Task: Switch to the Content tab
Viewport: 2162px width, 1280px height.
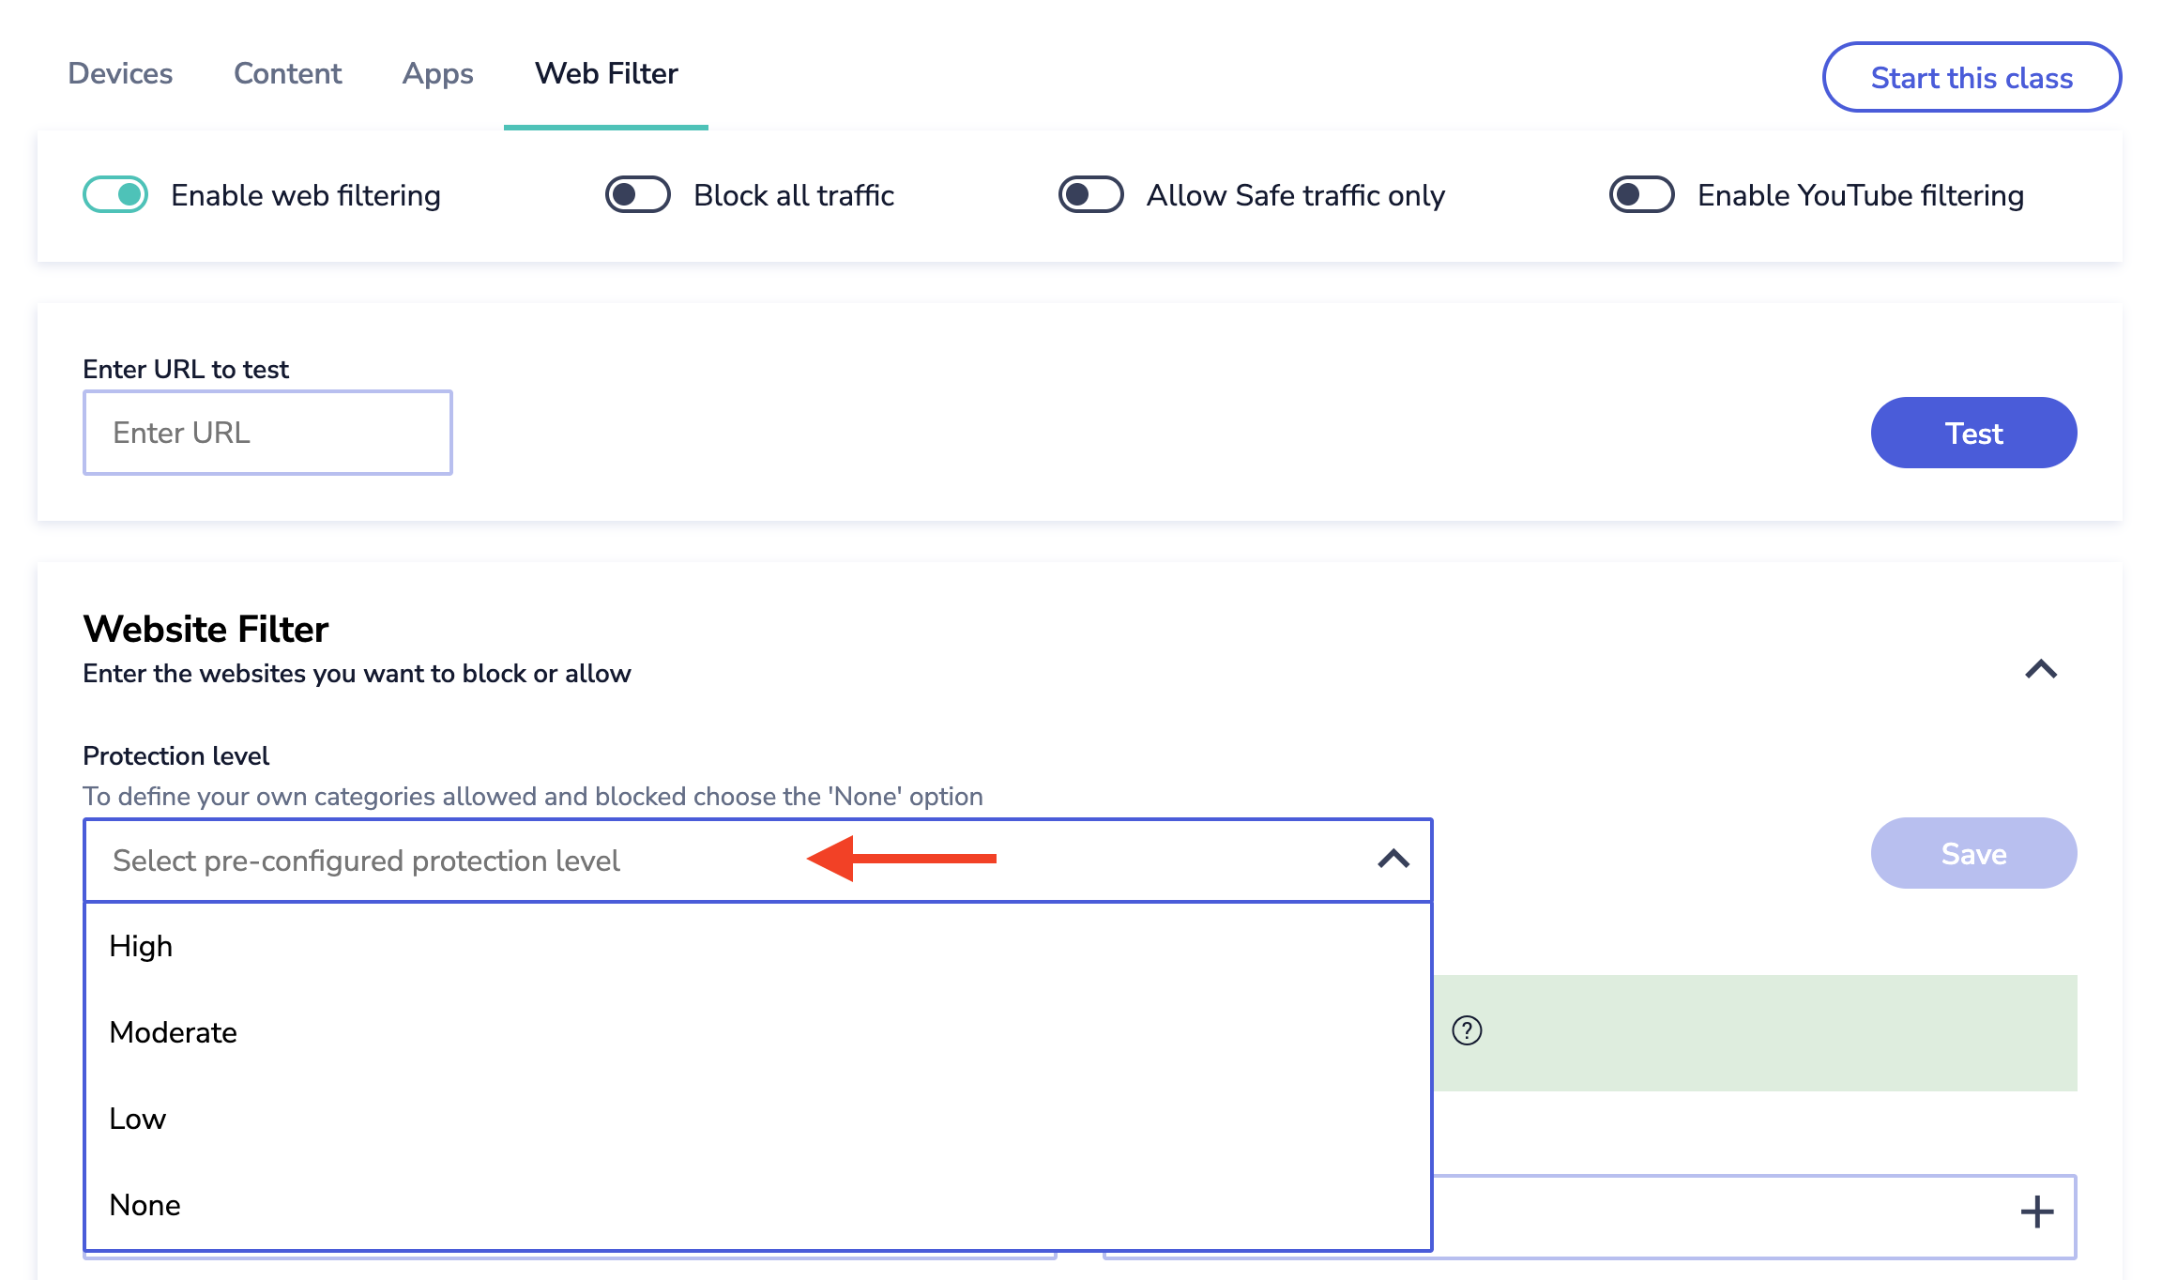Action: (287, 73)
